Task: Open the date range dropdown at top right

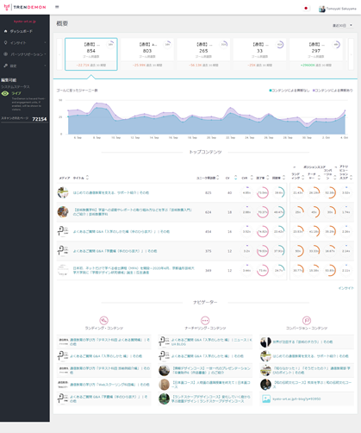Action: pos(343,26)
